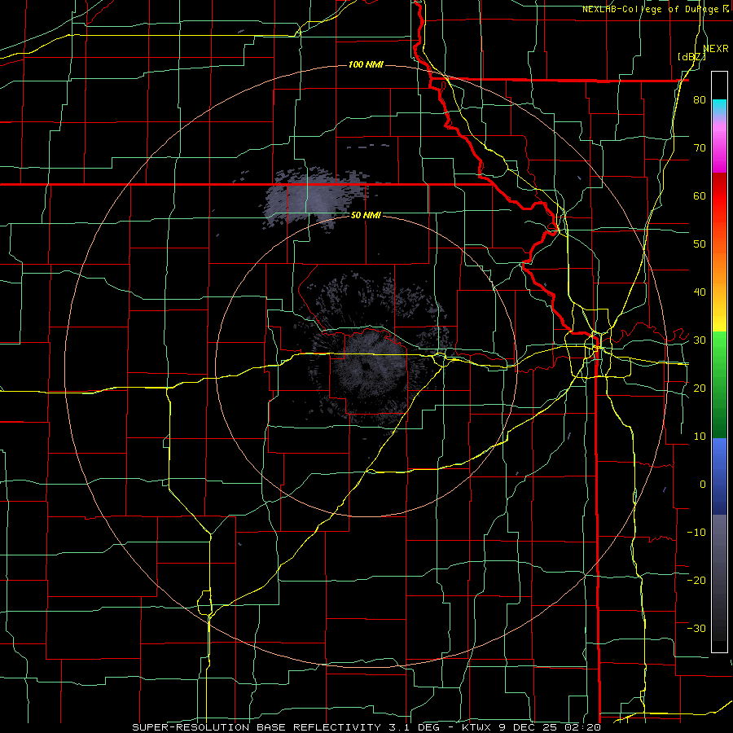This screenshot has width=733, height=733.
Task: Click the '100 NMI' range ring label
Action: (x=366, y=64)
